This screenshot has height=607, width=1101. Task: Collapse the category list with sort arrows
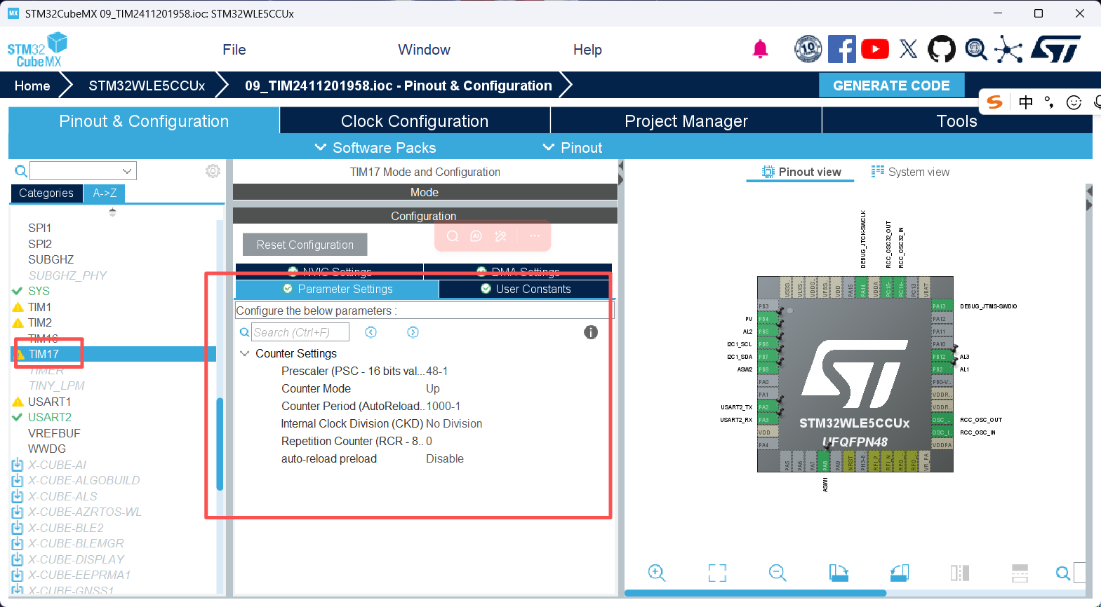[x=112, y=212]
